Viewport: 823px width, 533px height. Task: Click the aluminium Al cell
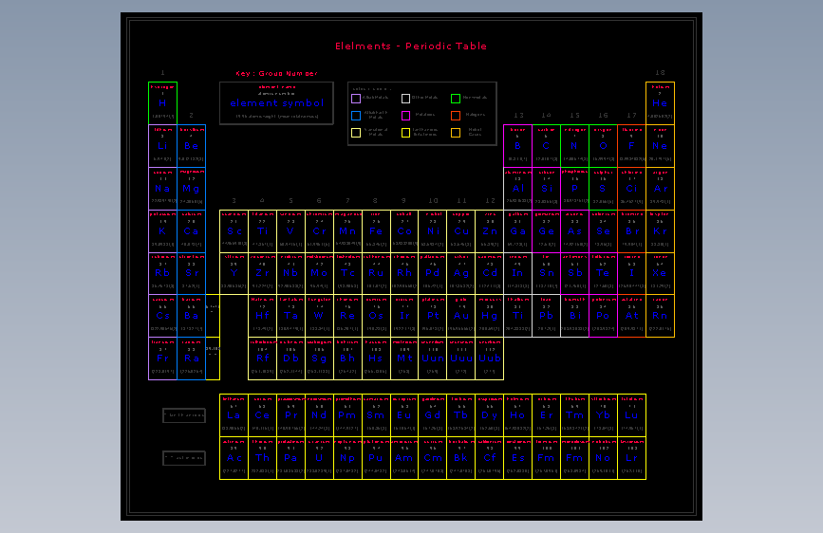pos(518,189)
